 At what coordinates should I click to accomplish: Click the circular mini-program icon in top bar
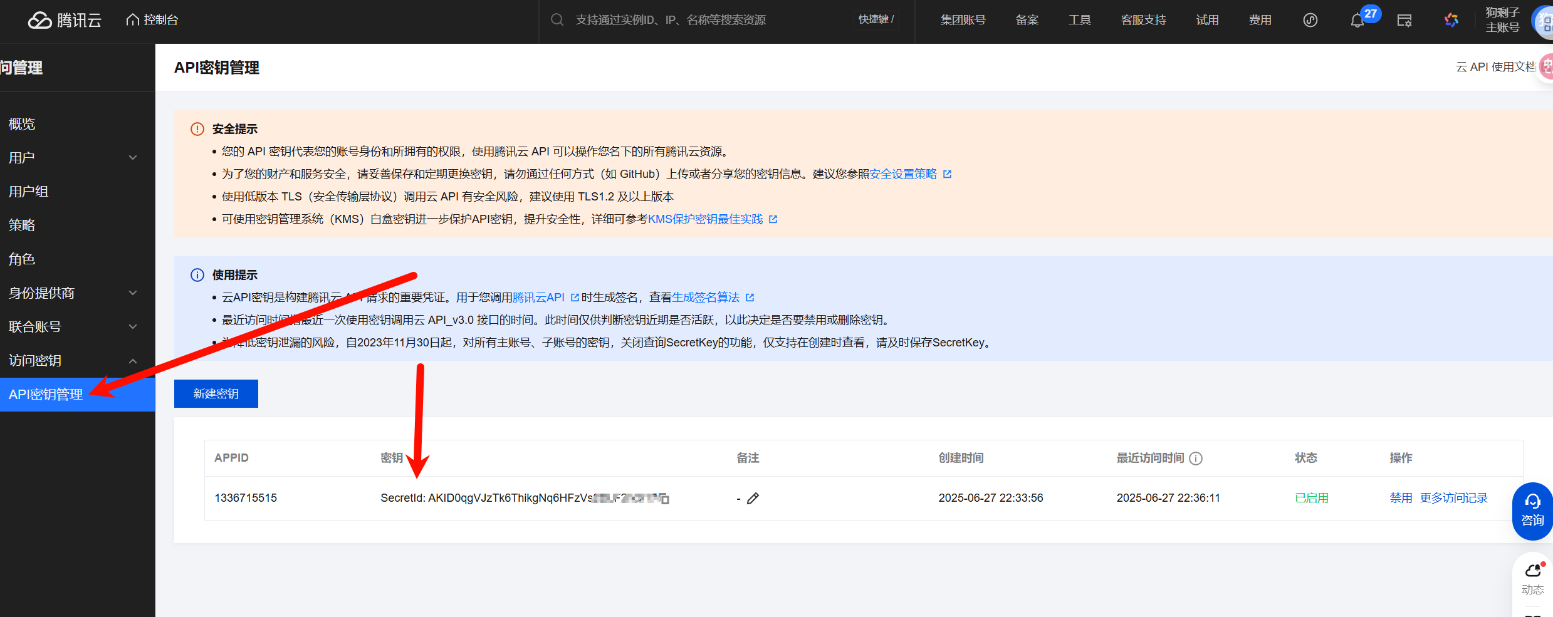point(1310,20)
